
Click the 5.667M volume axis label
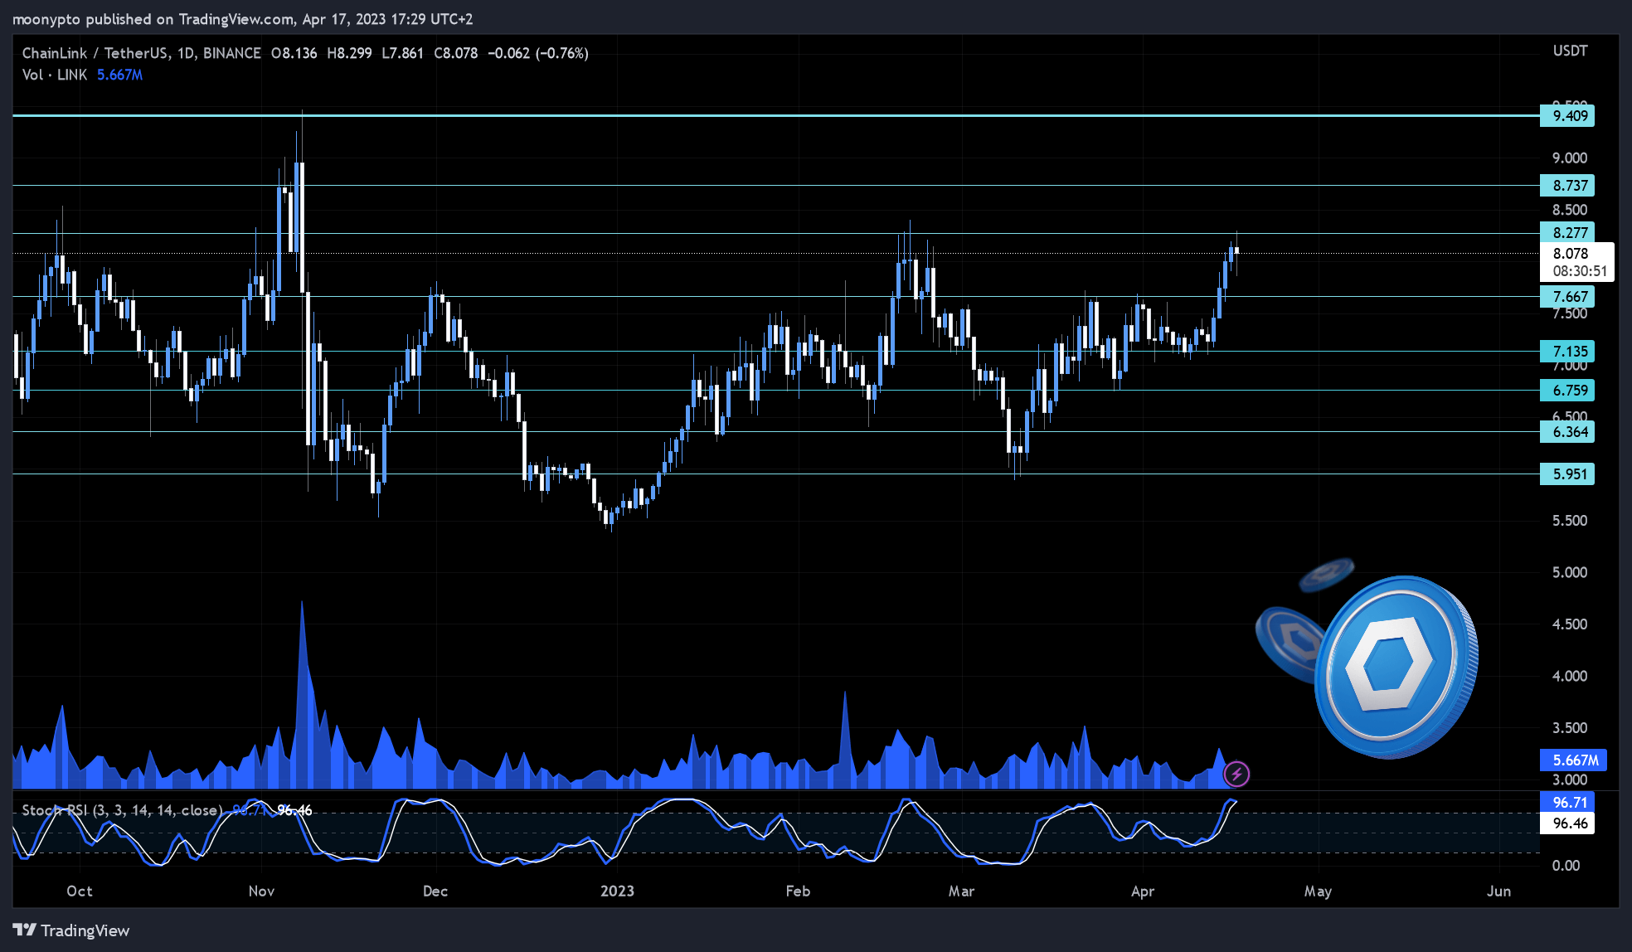click(1573, 760)
